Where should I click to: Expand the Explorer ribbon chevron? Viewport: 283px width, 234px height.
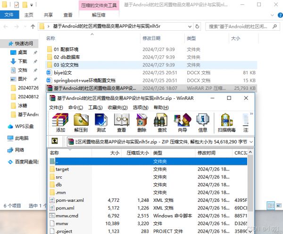pyautogui.click(x=272, y=15)
